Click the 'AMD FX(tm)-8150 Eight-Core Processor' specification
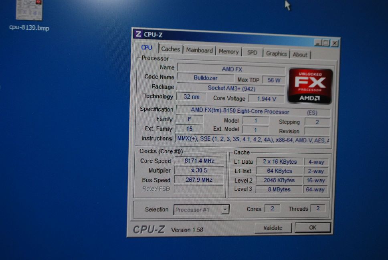 point(240,112)
